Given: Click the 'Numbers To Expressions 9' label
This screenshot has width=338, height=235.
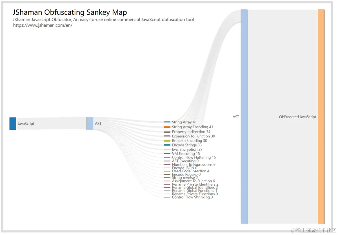Looking at the screenshot, I should pos(194,164).
